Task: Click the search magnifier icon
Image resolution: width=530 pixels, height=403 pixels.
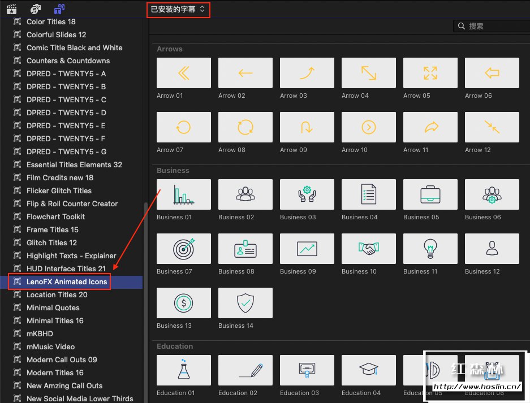Action: (462, 26)
